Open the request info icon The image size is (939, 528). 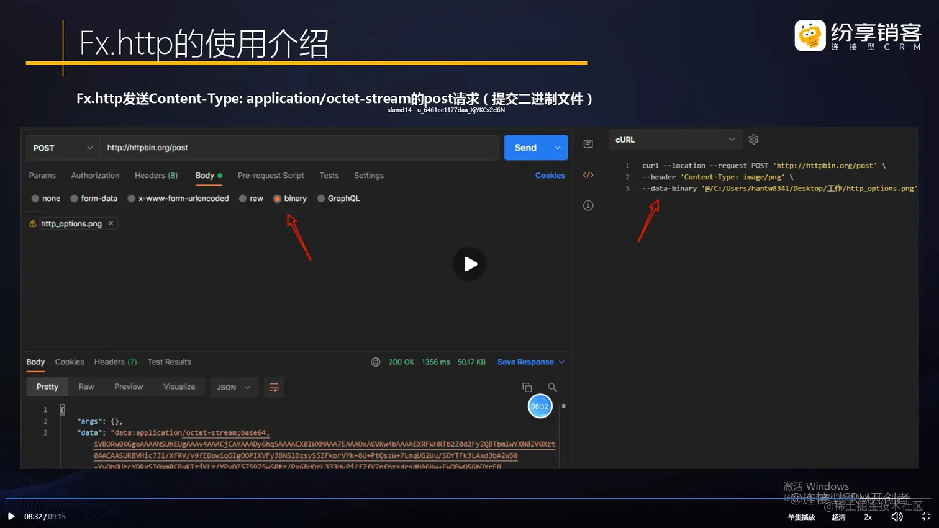[588, 205]
